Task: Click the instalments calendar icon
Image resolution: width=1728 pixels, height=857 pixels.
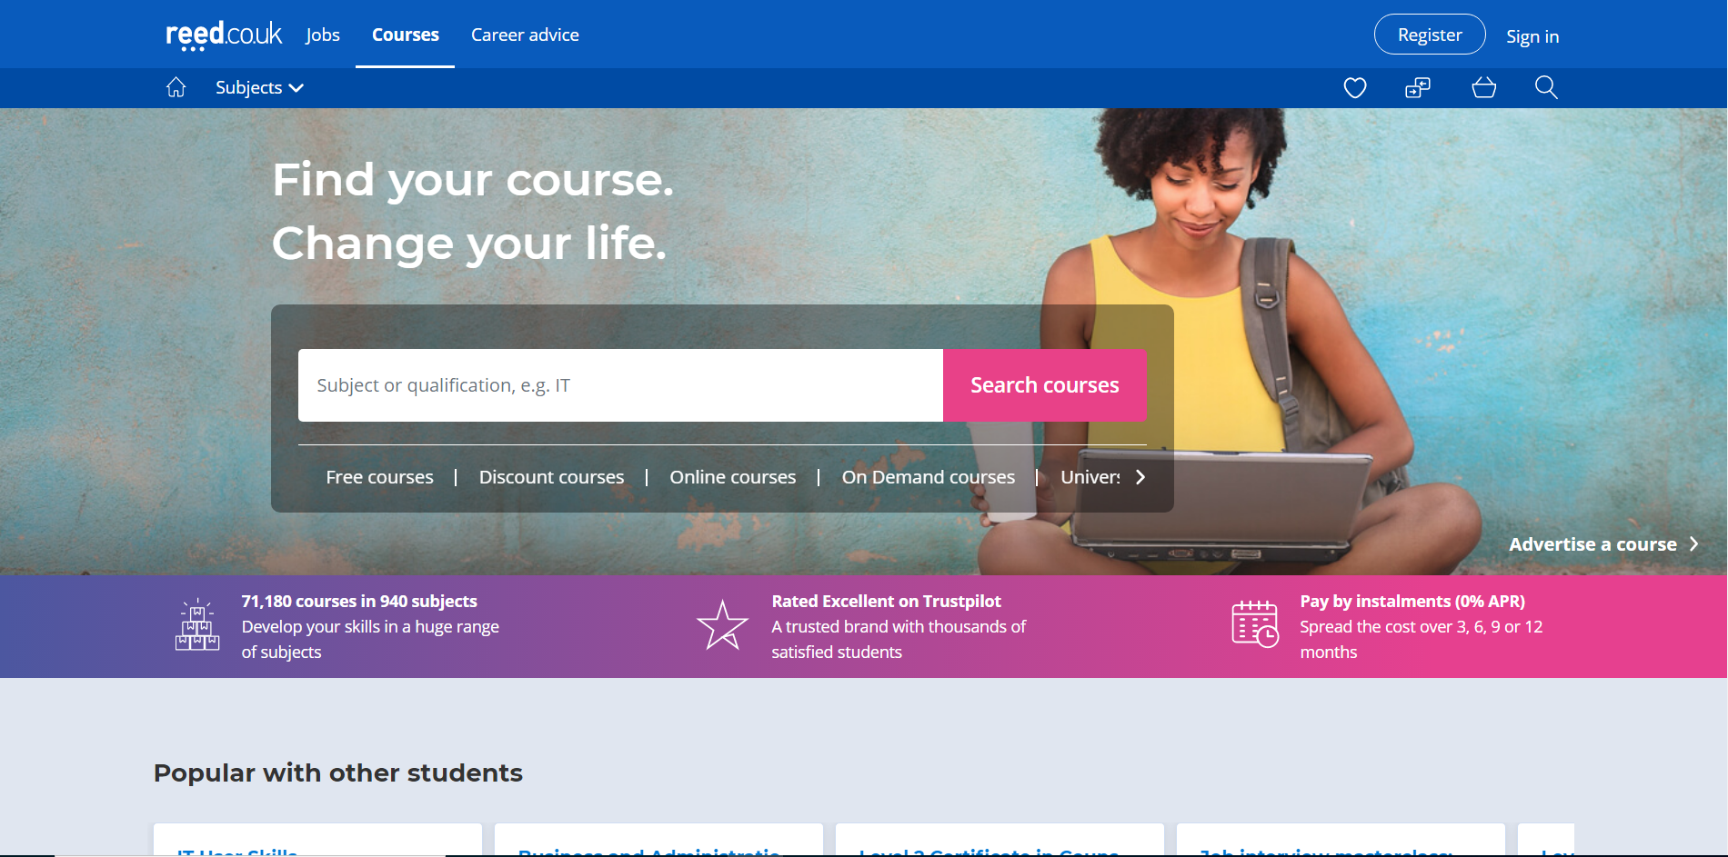Action: 1254,624
